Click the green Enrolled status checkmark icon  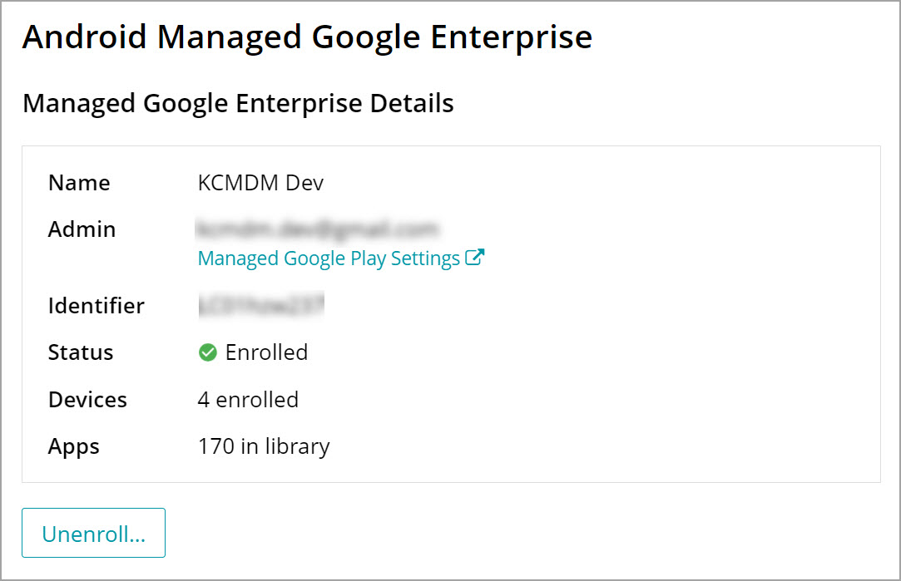coord(207,353)
